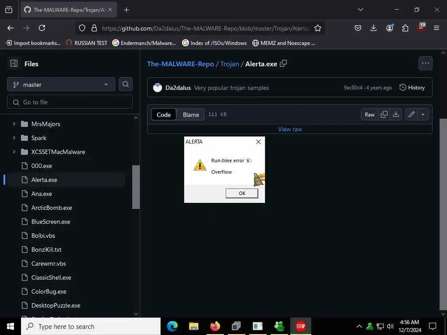Open Da2dalus author profile link
The image size is (447, 335).
178,88
